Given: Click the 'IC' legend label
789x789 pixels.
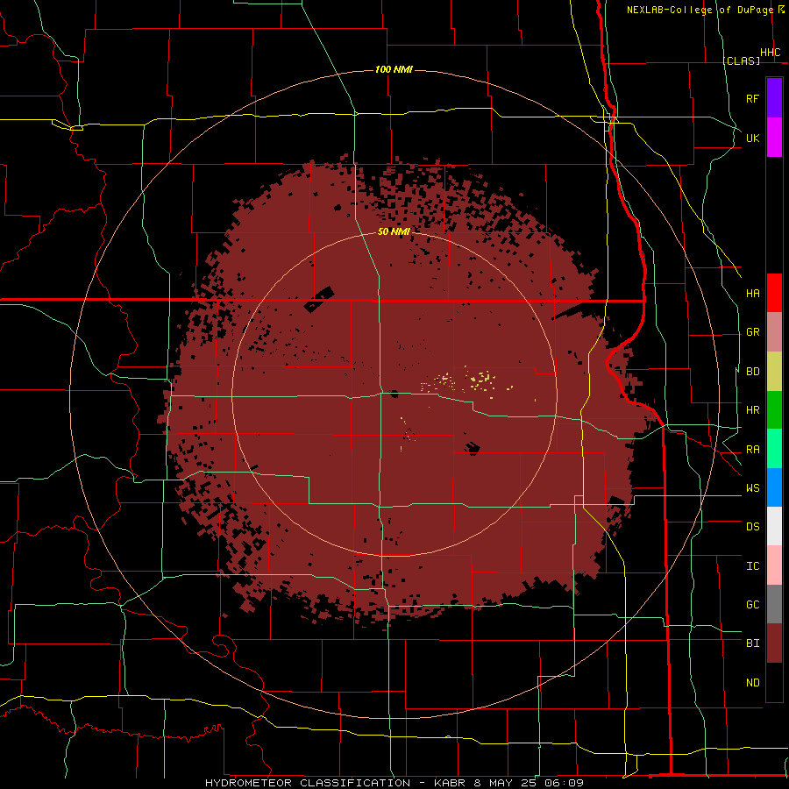Looking at the screenshot, I should [x=752, y=566].
